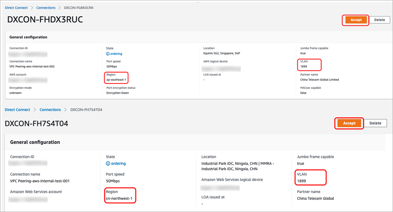Click partner name China Telecom Global Limited
Viewport: 393px width, 212px height.
[x=320, y=80]
